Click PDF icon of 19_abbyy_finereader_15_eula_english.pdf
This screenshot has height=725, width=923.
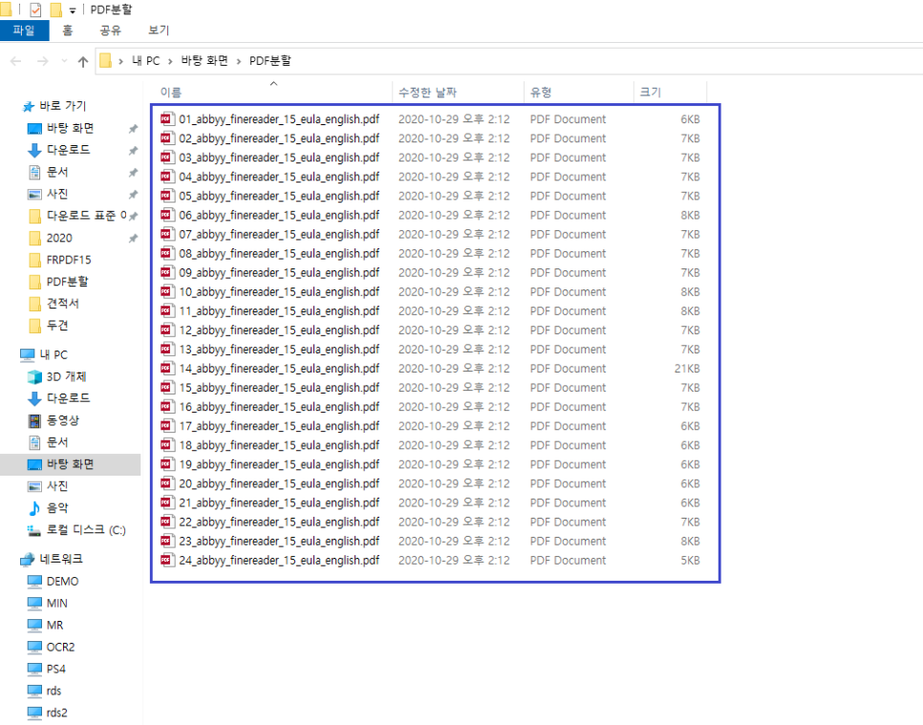pos(167,464)
